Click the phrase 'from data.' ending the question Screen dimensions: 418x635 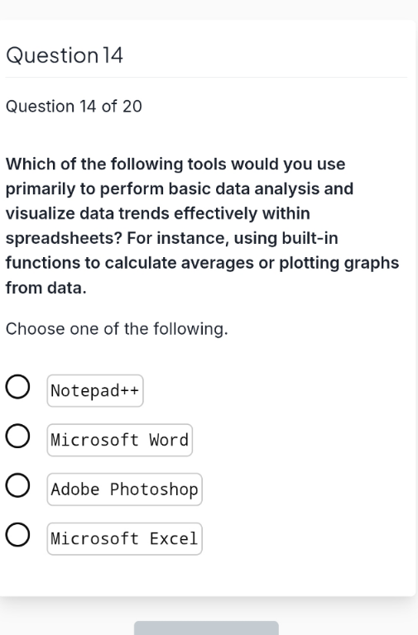(x=46, y=288)
